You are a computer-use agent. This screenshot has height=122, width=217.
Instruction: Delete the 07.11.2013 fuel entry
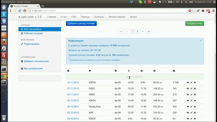pos(195,88)
